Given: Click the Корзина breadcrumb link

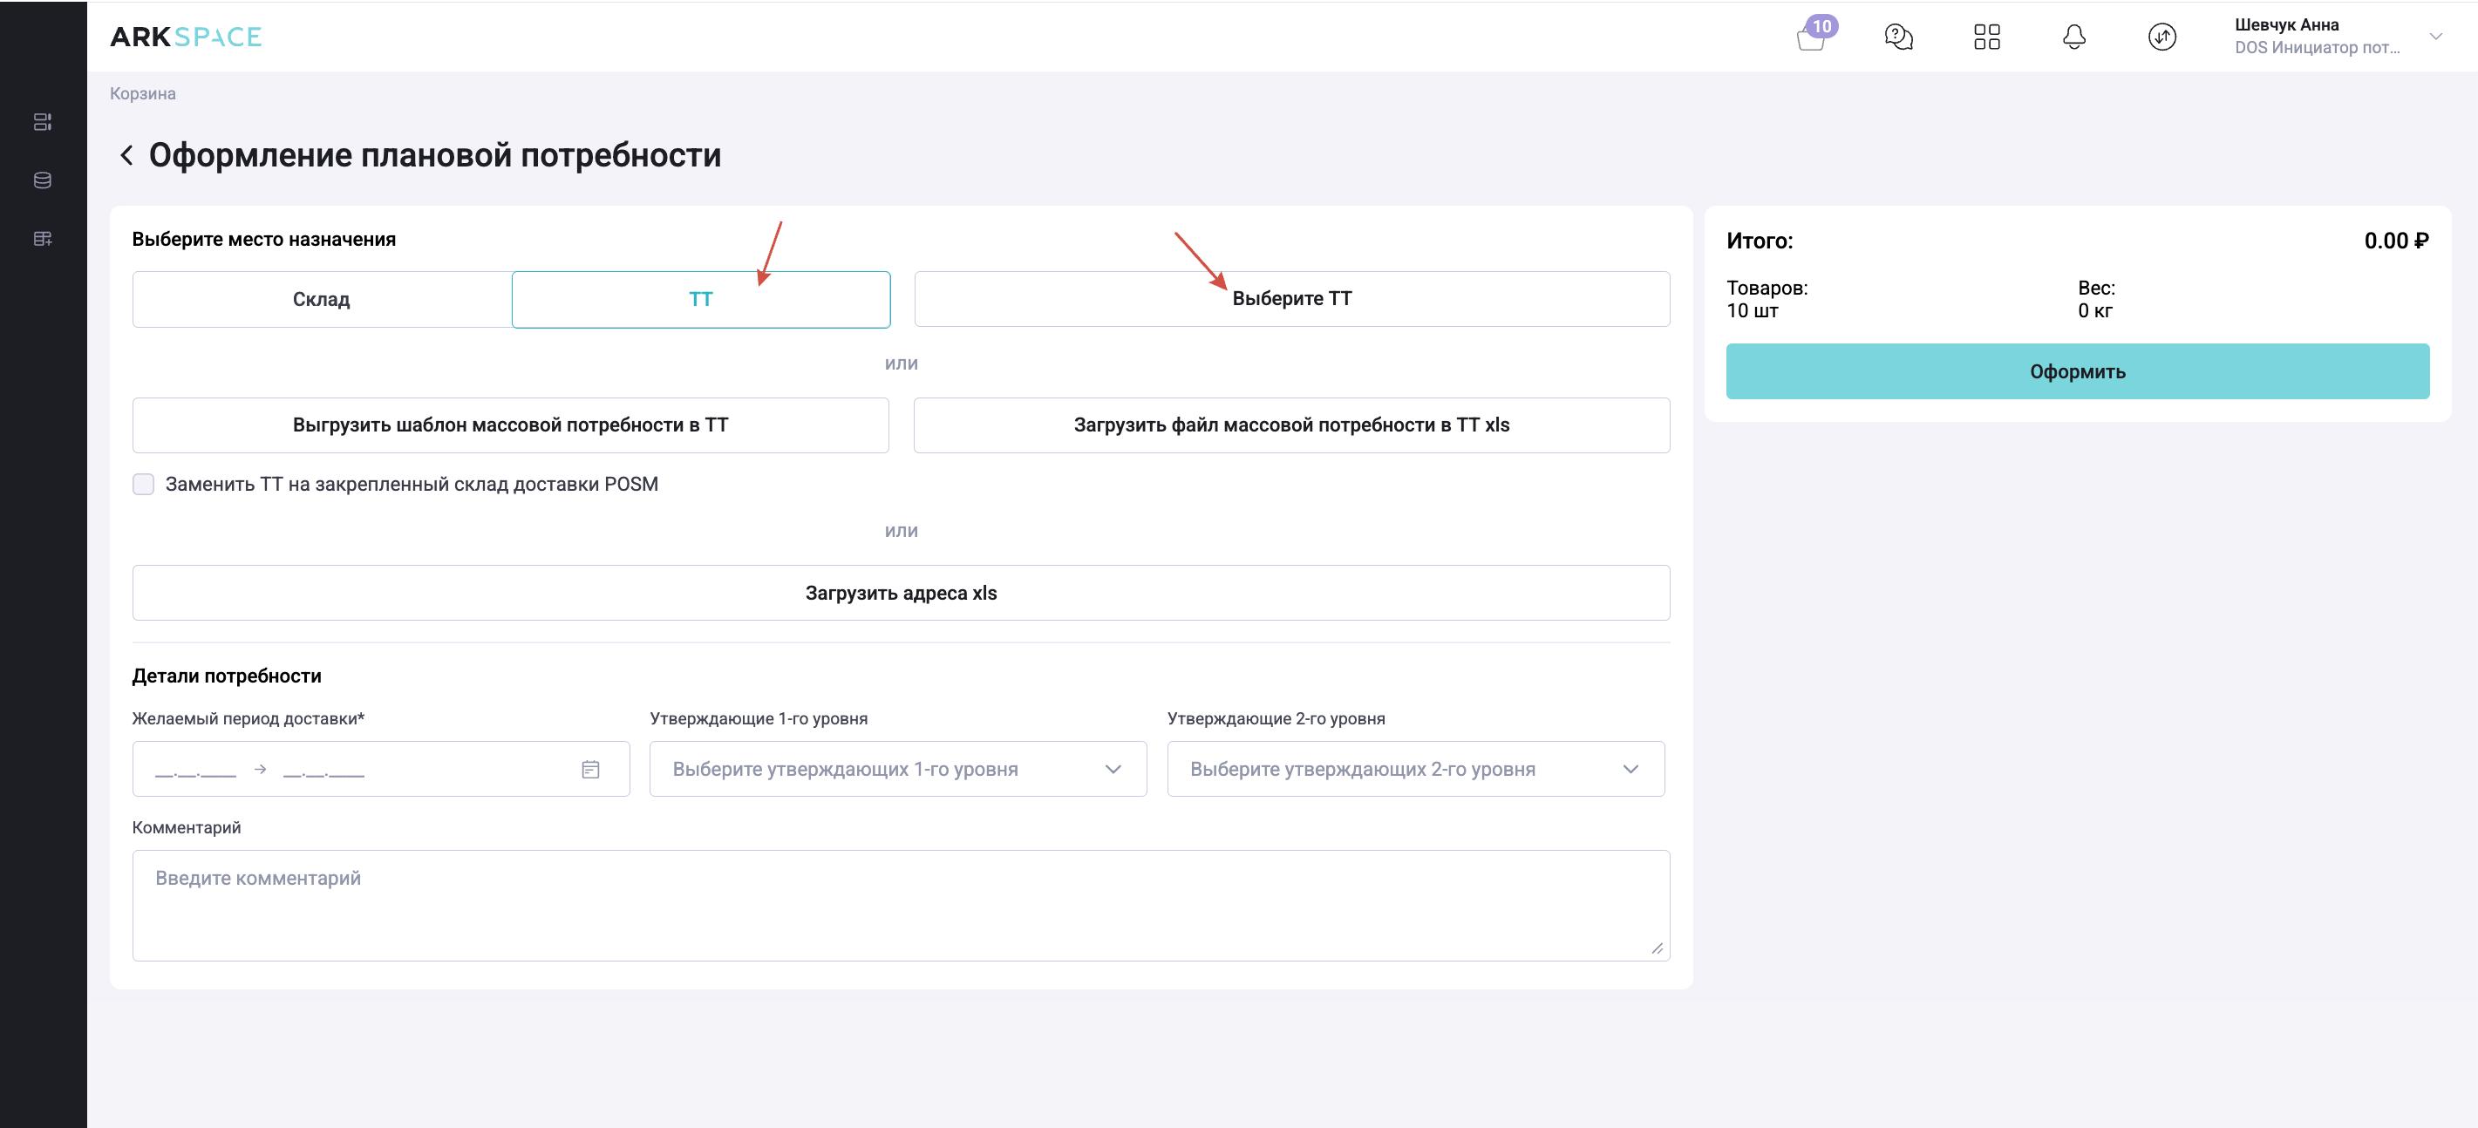Looking at the screenshot, I should tap(142, 93).
